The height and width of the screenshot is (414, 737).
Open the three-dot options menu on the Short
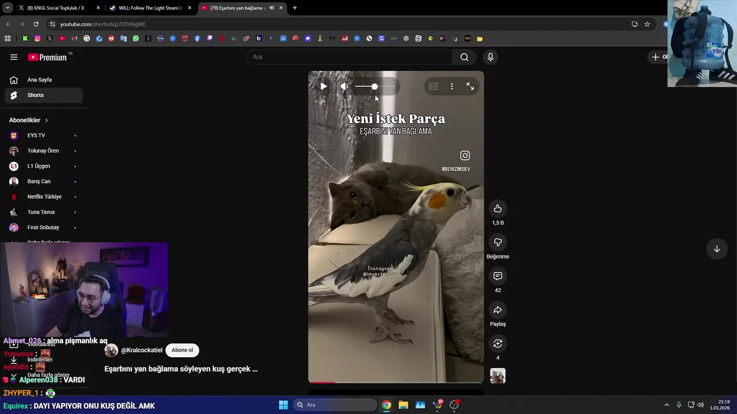point(451,86)
